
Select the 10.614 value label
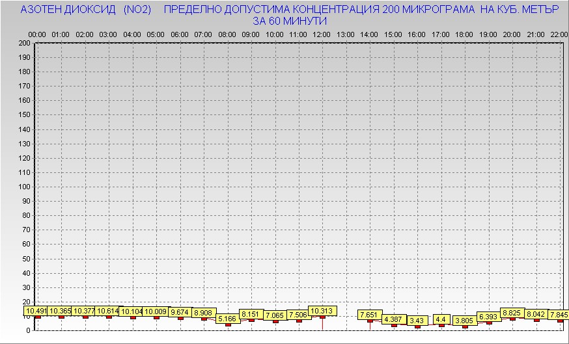click(108, 311)
